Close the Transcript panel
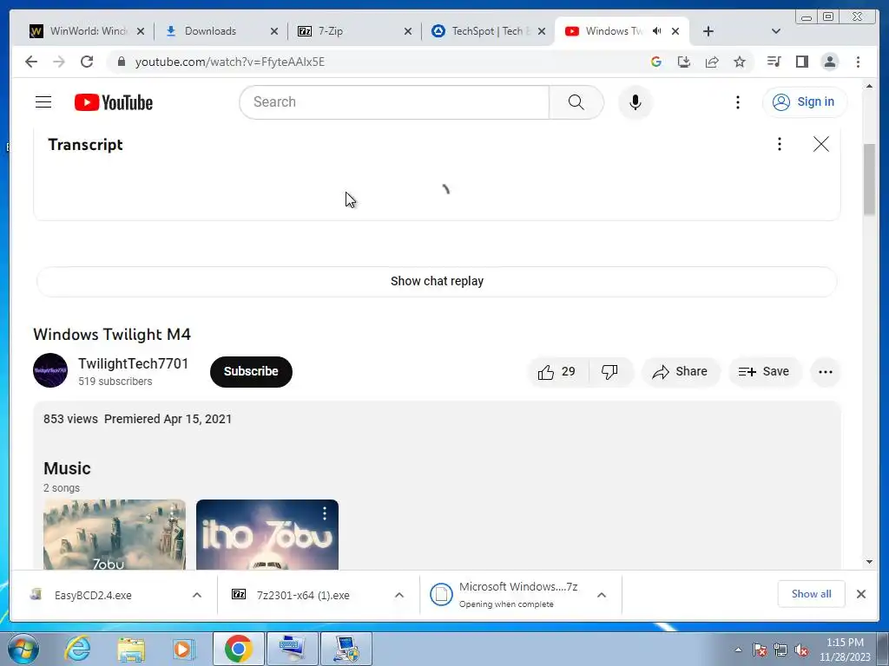889x666 pixels. [821, 145]
